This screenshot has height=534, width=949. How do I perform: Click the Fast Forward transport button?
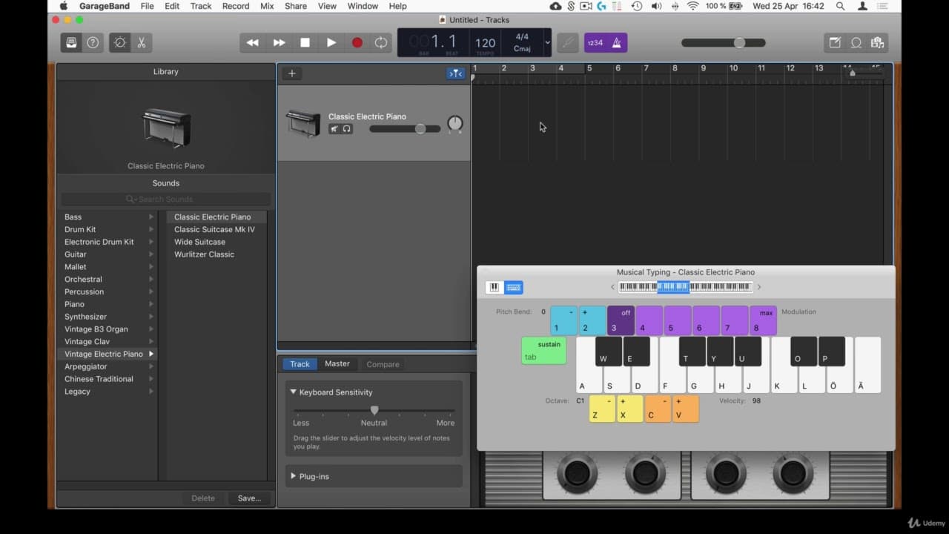(x=279, y=42)
